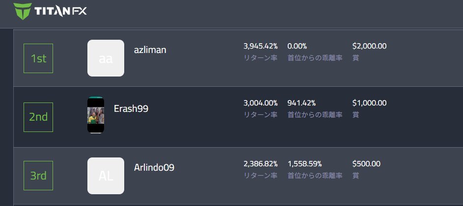The height and width of the screenshot is (206, 463).
Task: Click the $2,000.00 prize amount
Action: 369,46
